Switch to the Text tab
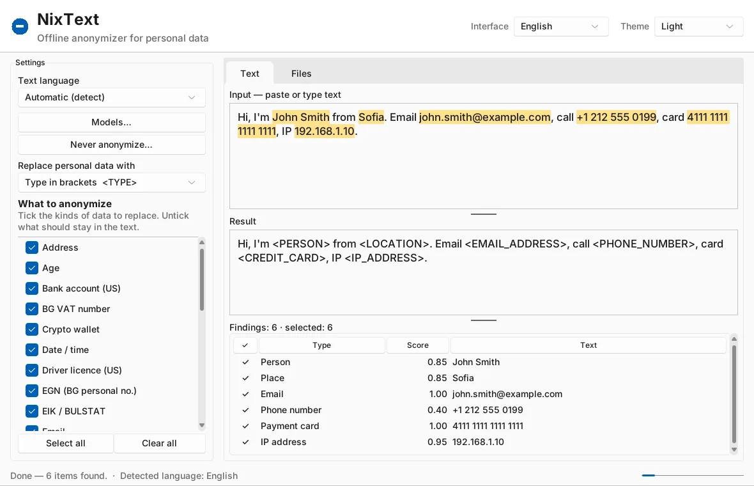 (250, 74)
